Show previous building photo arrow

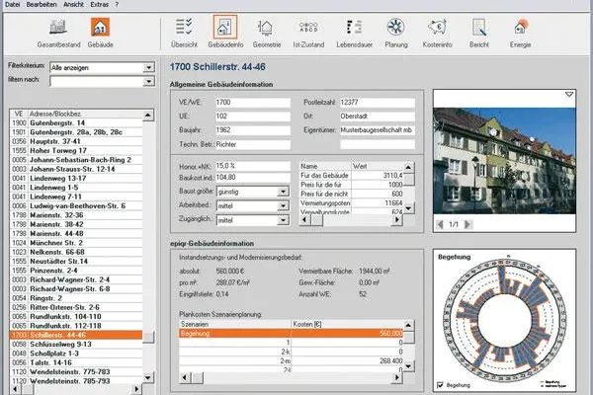(x=440, y=224)
